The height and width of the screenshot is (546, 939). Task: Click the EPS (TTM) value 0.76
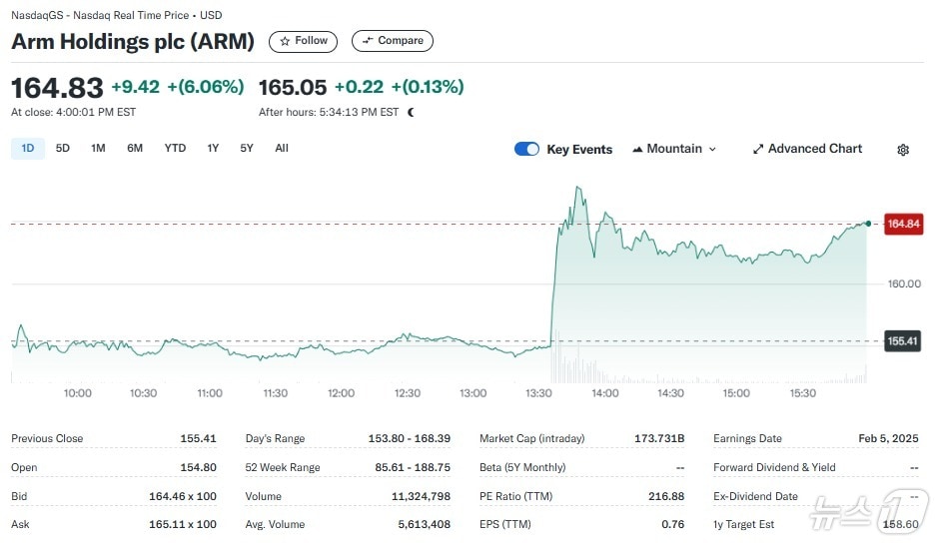[x=673, y=524]
